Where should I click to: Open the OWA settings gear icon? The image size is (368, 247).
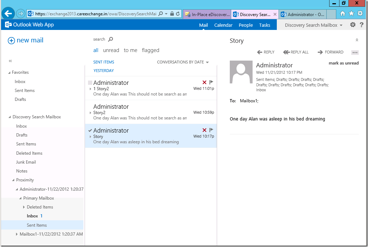pos(353,25)
